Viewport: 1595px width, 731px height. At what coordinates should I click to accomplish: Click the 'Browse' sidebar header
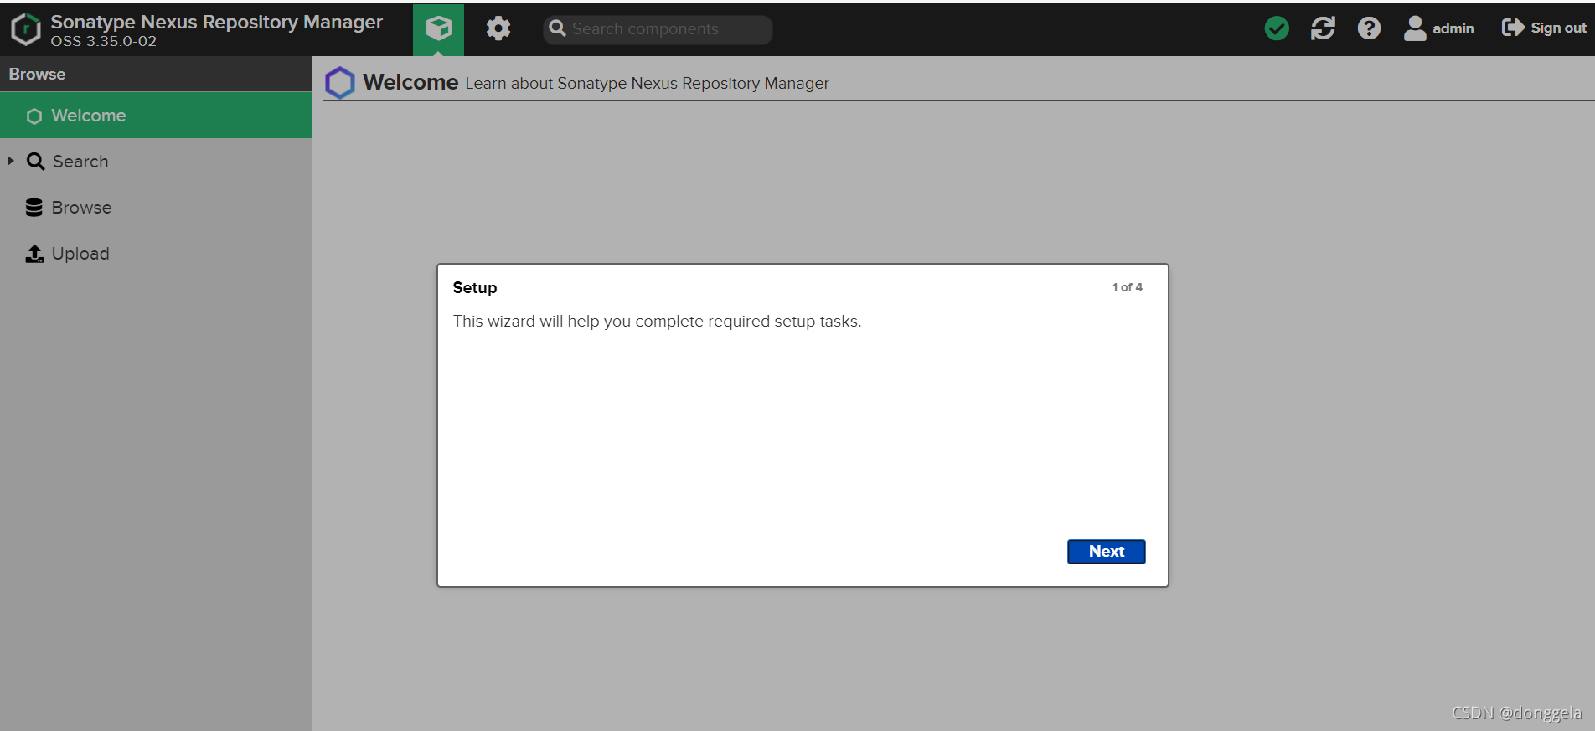point(37,74)
